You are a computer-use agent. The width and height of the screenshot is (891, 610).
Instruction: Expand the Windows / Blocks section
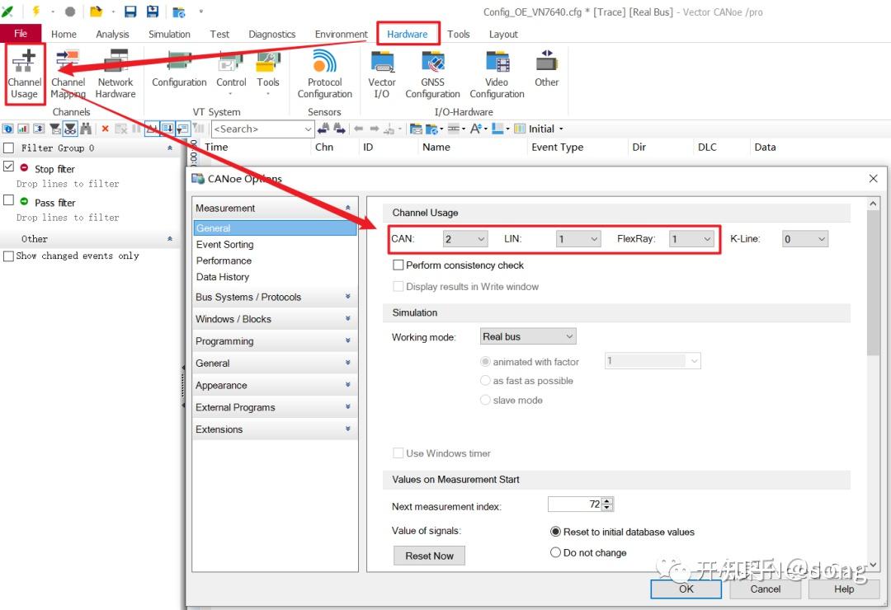tap(275, 319)
